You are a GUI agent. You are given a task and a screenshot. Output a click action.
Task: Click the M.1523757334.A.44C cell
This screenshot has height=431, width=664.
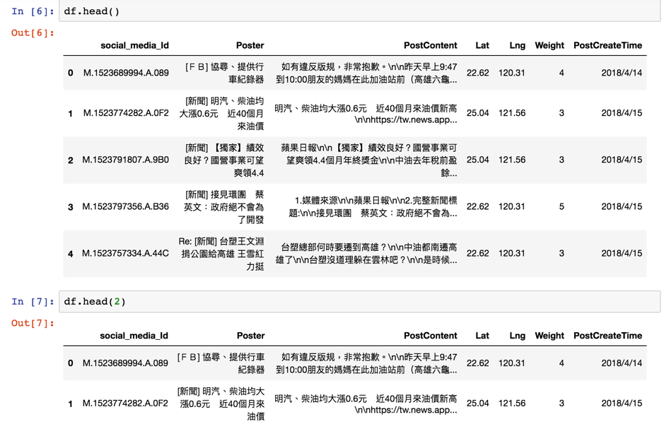coord(125,254)
